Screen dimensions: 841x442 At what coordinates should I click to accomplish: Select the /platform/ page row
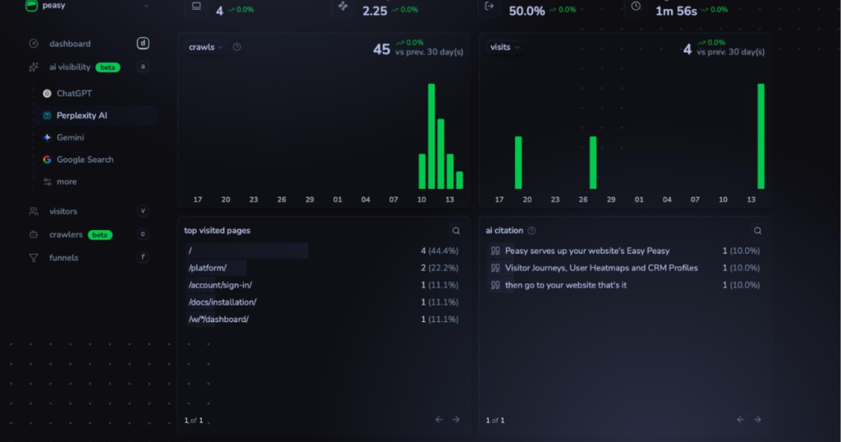(323, 268)
